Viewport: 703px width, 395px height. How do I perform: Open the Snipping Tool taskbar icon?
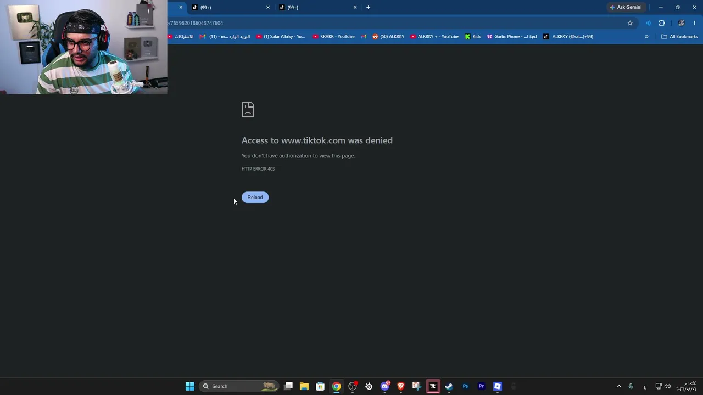[417, 386]
